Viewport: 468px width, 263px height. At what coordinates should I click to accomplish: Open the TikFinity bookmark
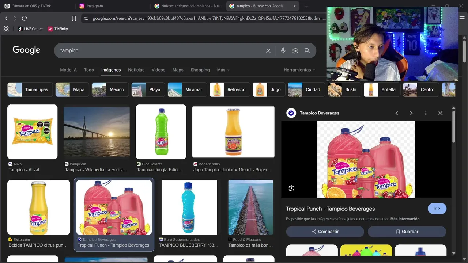[58, 29]
